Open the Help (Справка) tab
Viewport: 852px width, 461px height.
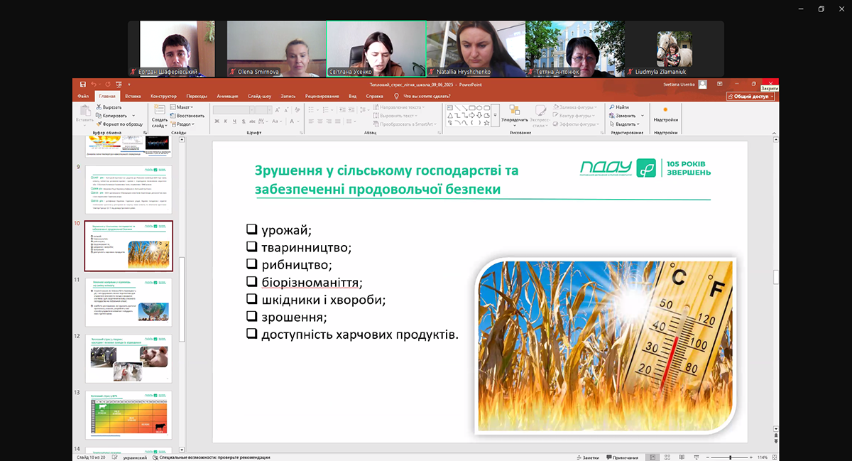coord(376,96)
